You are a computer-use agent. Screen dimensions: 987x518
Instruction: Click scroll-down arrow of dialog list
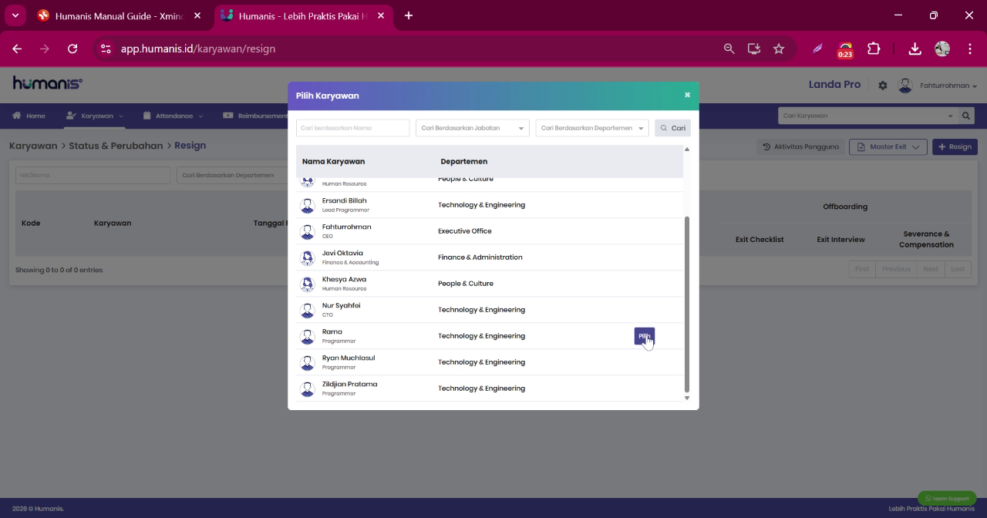(x=687, y=398)
